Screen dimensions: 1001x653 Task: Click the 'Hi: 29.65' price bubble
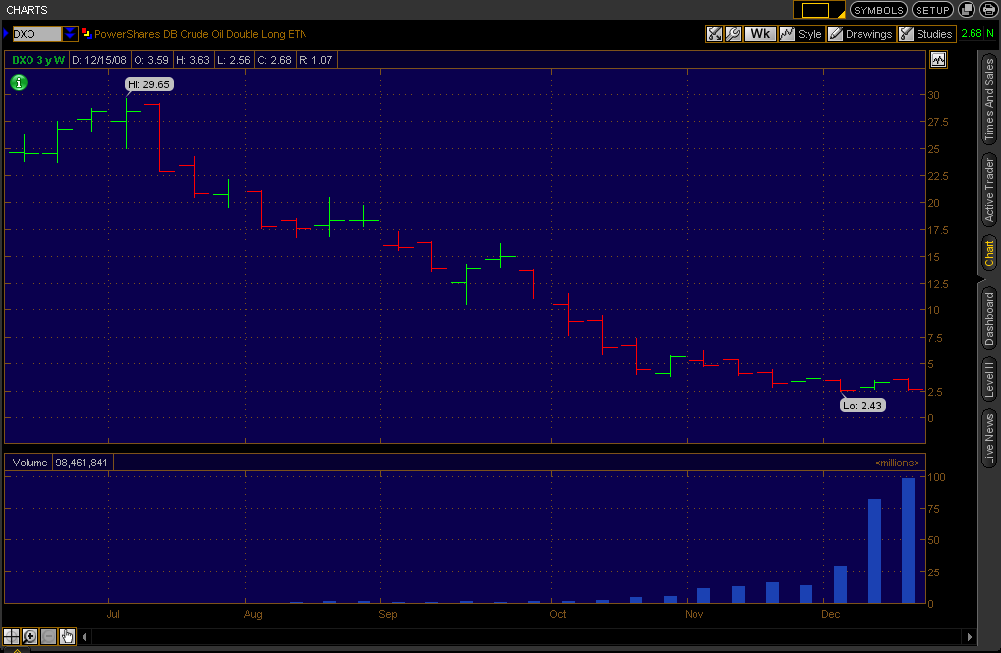[148, 84]
